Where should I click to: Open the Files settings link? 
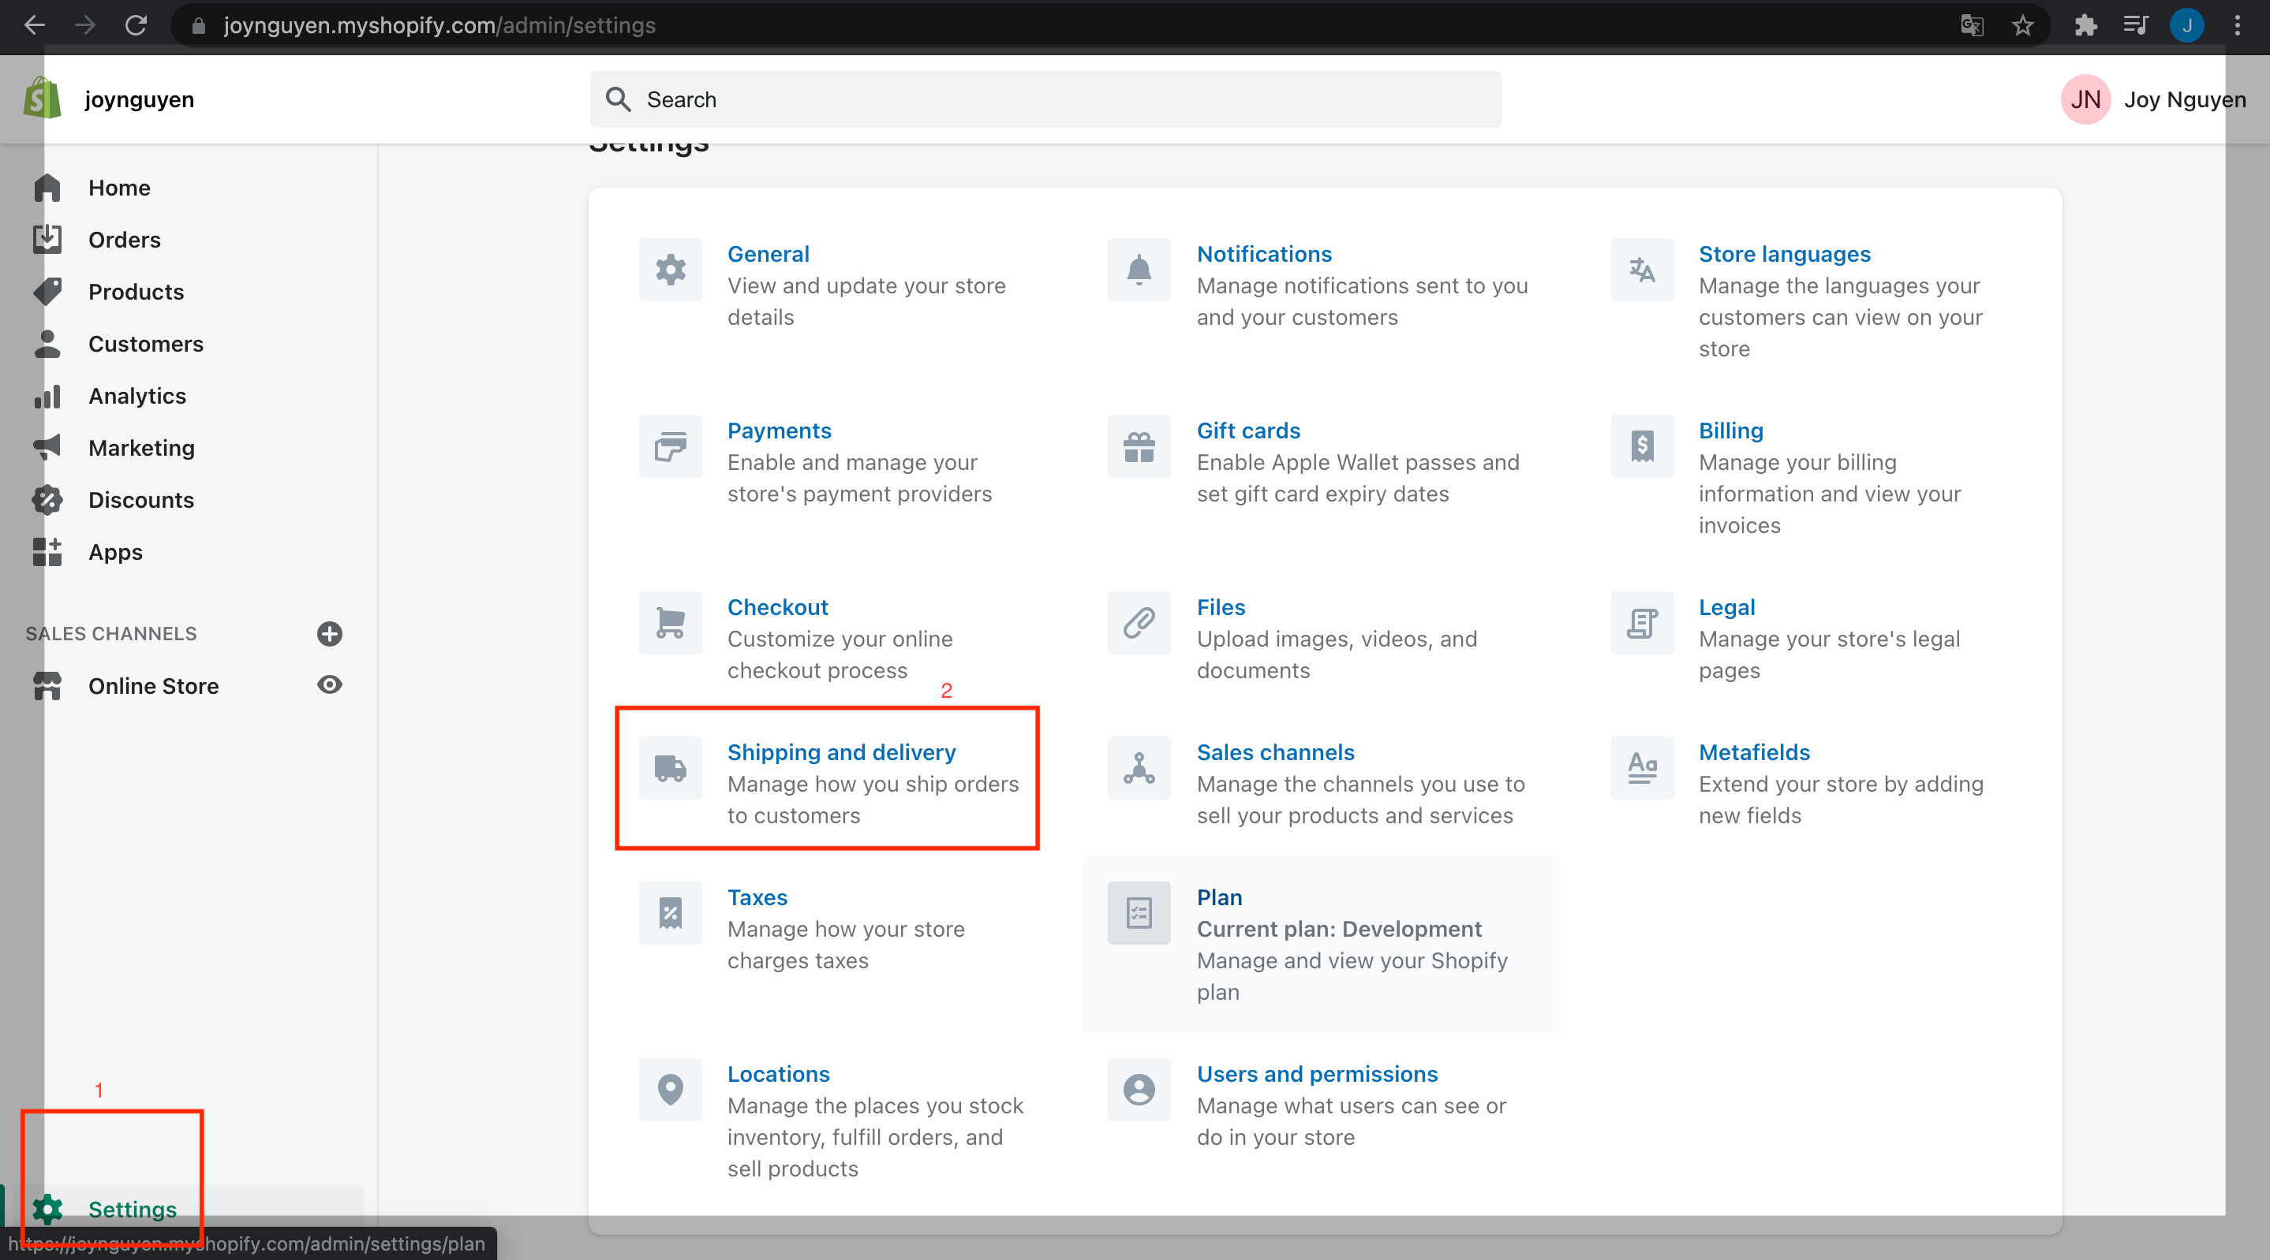[1221, 606]
